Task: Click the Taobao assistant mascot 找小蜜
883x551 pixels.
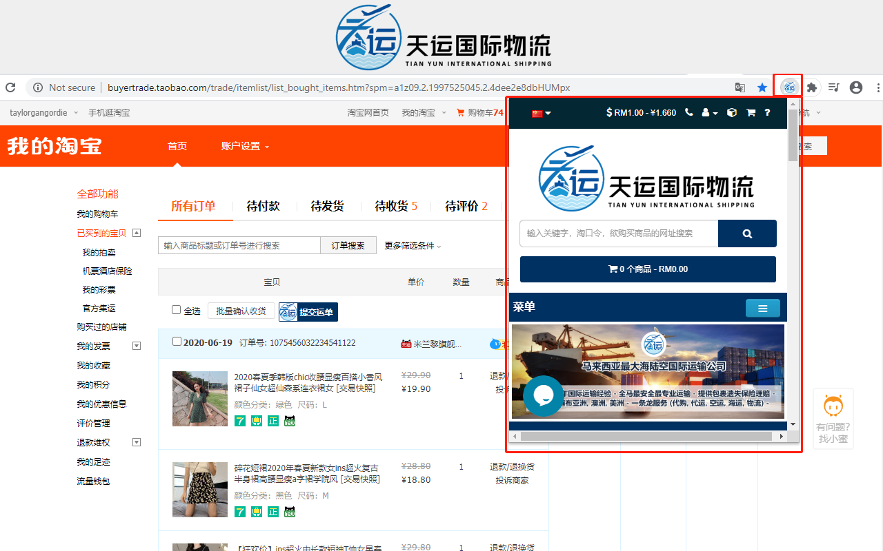Action: pos(833,419)
